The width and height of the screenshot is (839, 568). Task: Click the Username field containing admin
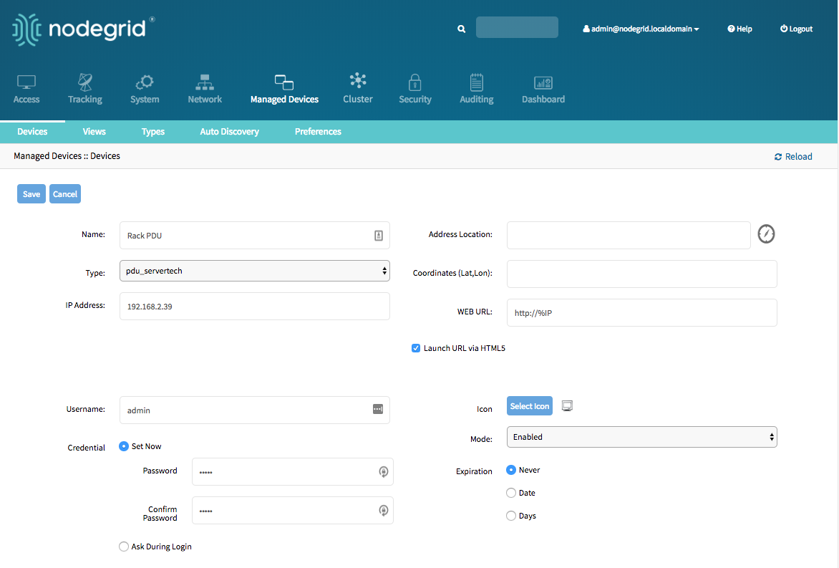pos(255,410)
